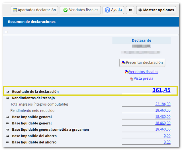This screenshot has height=150, width=182.
Task: Click Base imponible del ahorro value 0,00
Action: (167, 136)
